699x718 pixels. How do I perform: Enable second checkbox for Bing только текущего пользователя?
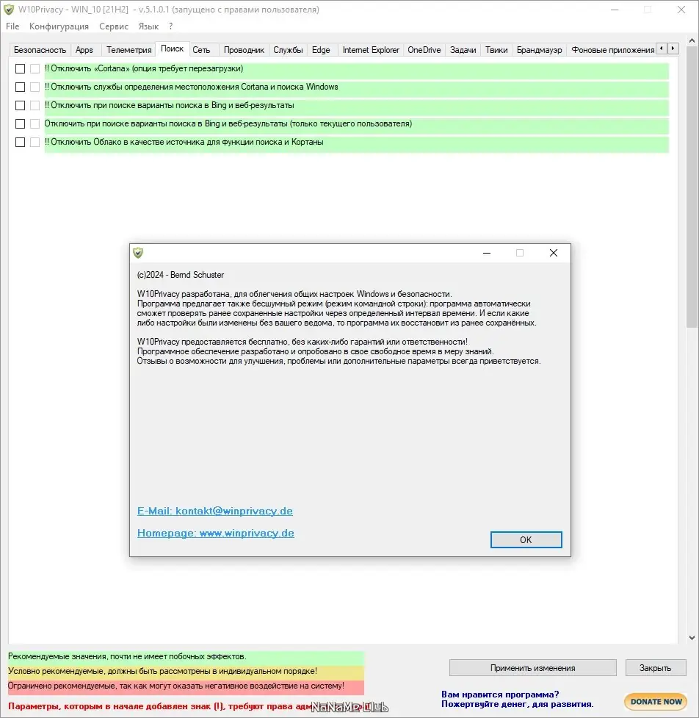(35, 123)
